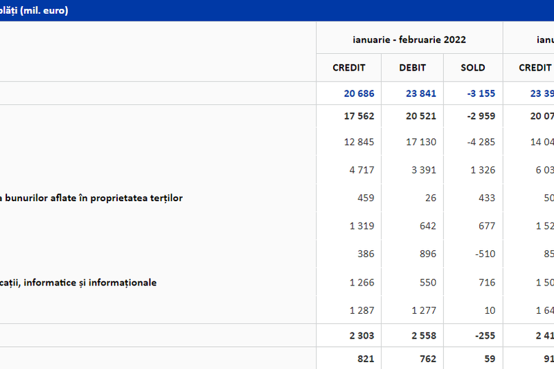The width and height of the screenshot is (554, 369).
Task: Select the SOLD column header
Action: tap(473, 68)
